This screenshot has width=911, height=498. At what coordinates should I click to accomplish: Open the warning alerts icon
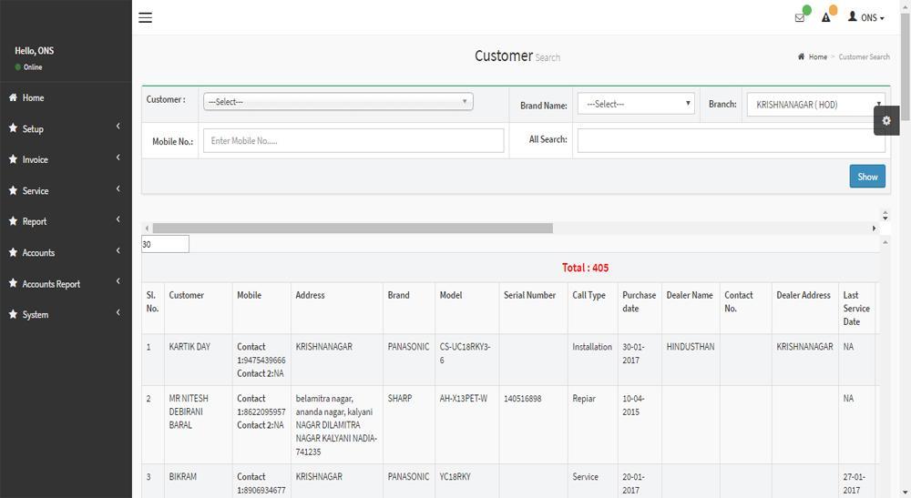coord(825,17)
